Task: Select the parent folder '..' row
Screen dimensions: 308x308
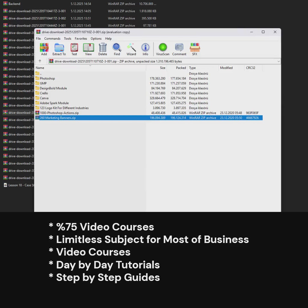Action: [149, 73]
